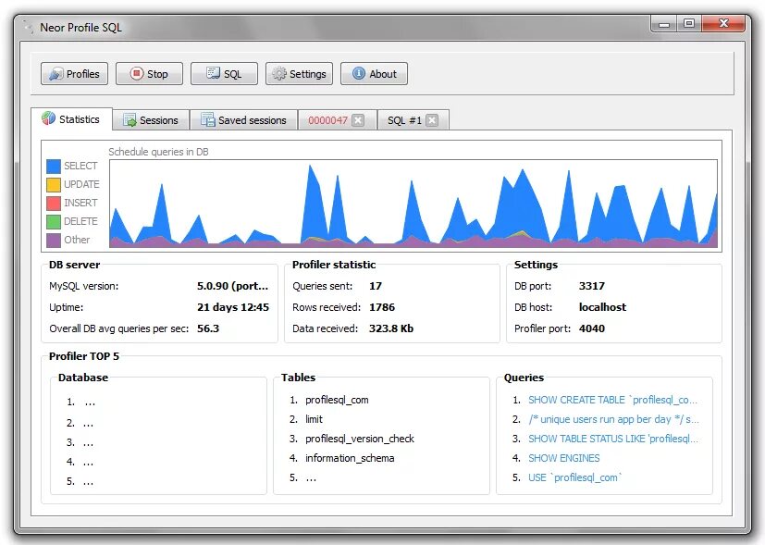
Task: Click the Profiles magnifier icon
Action: click(x=56, y=74)
